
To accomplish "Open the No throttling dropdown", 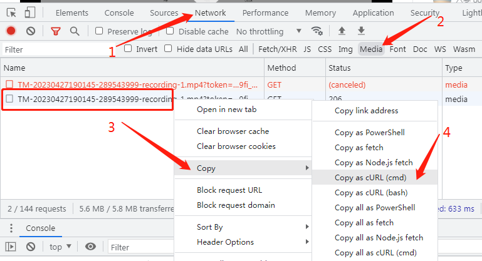I will tap(268, 31).
